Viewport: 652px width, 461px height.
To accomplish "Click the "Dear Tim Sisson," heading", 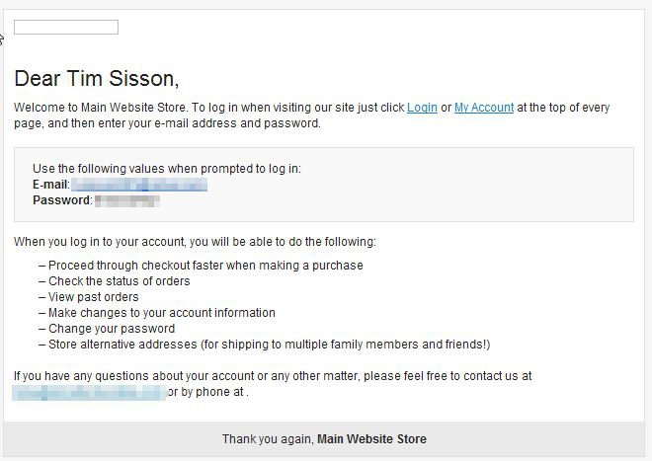I will pos(97,78).
